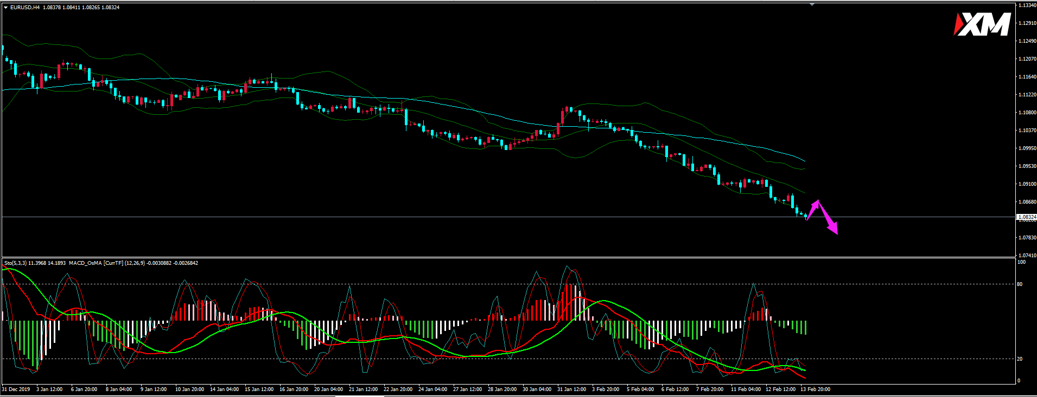
Task: Click the 31 Jan 12:00 time label
Action: click(571, 389)
